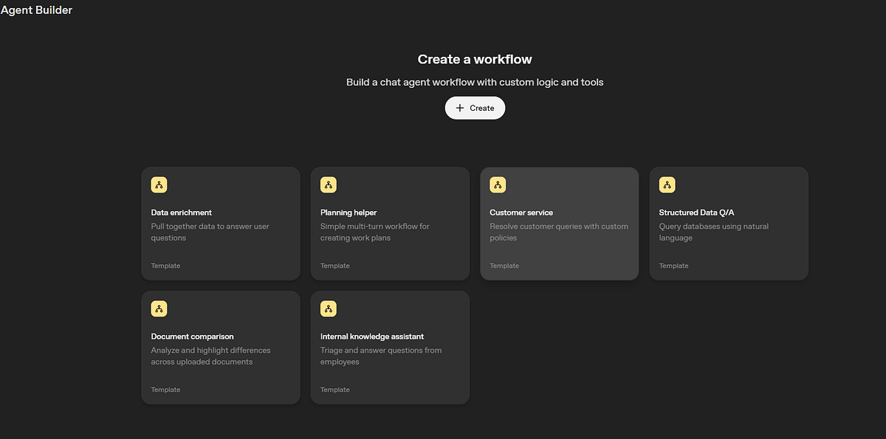Click the plus icon in Create button
The height and width of the screenshot is (439, 886).
pyautogui.click(x=460, y=108)
